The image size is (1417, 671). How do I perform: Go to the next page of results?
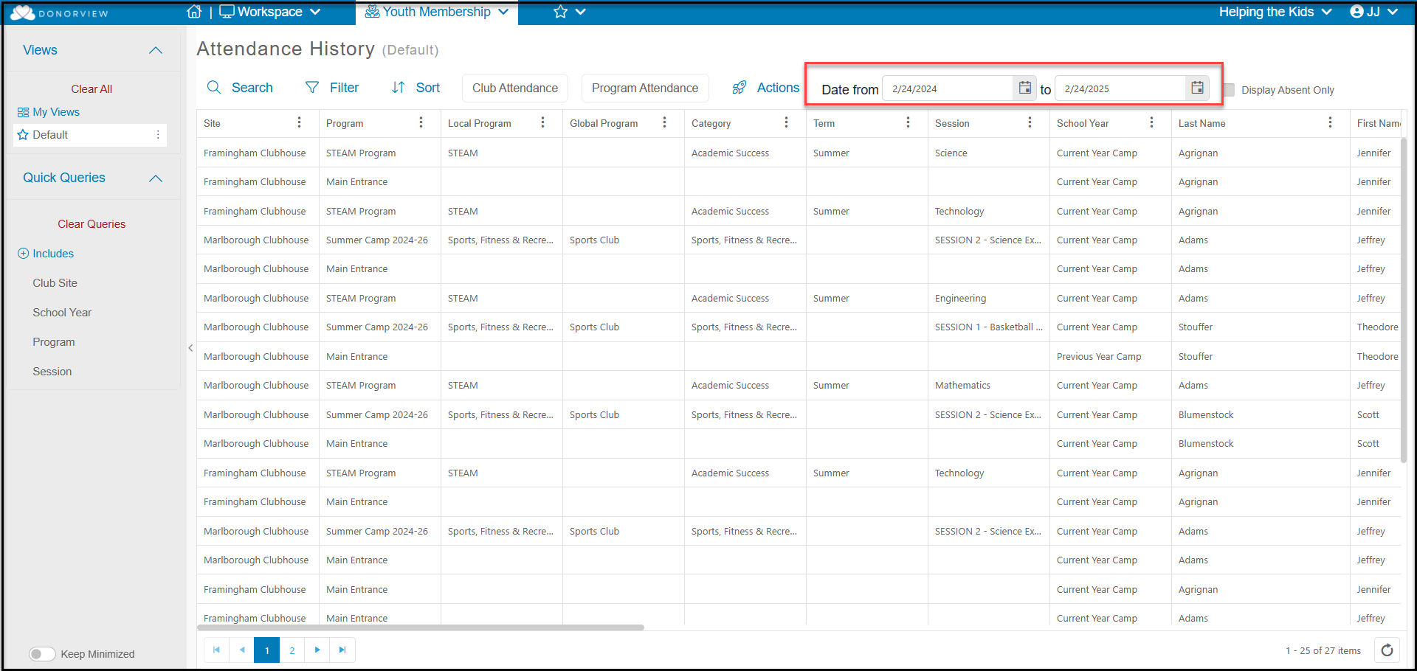tap(317, 650)
